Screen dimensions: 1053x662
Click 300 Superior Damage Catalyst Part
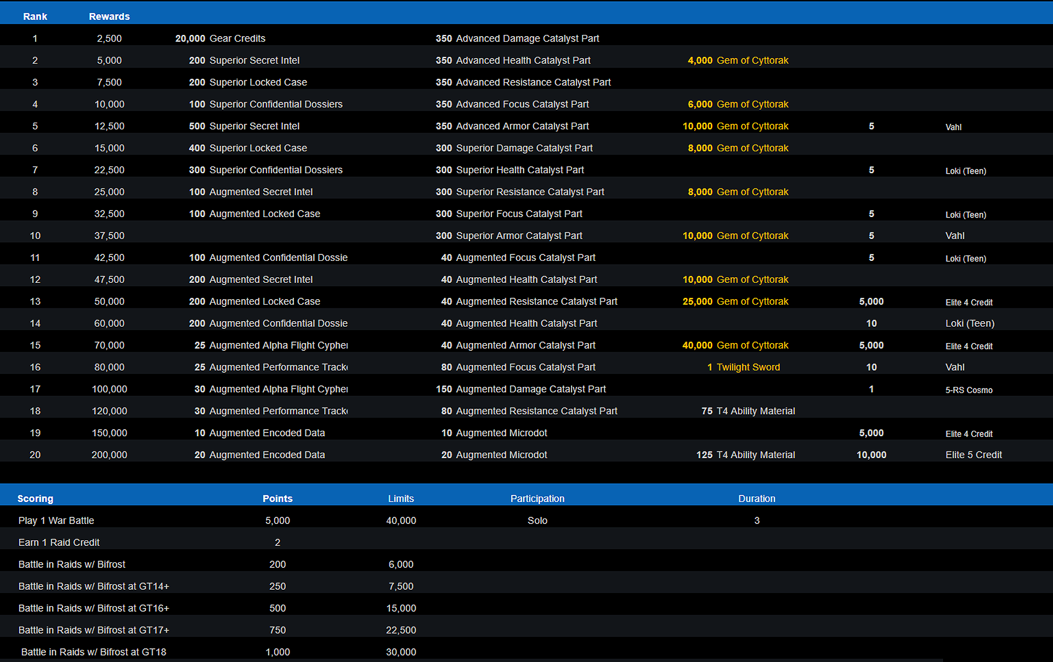tap(514, 148)
